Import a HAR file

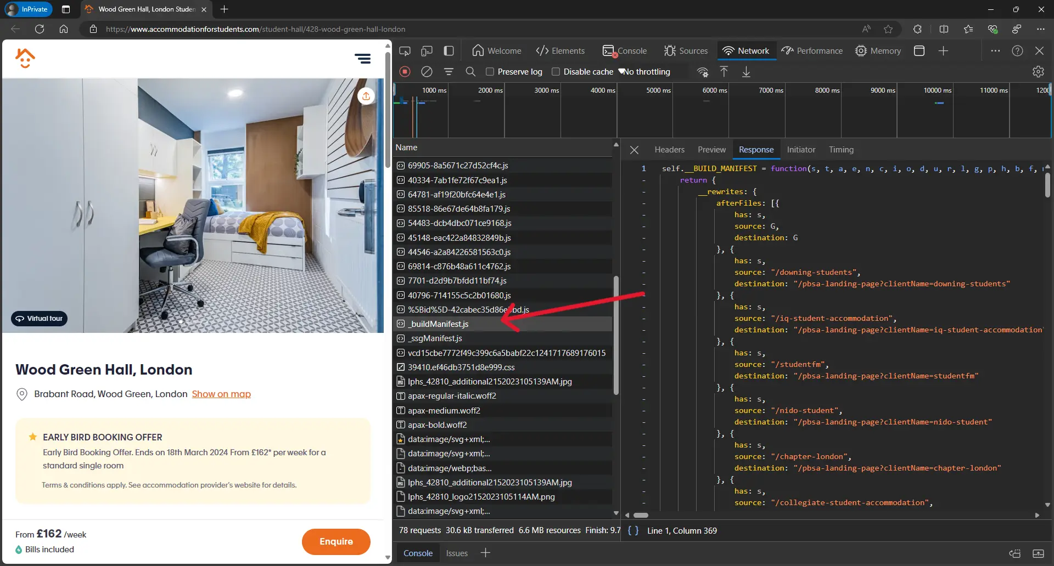pyautogui.click(x=724, y=72)
